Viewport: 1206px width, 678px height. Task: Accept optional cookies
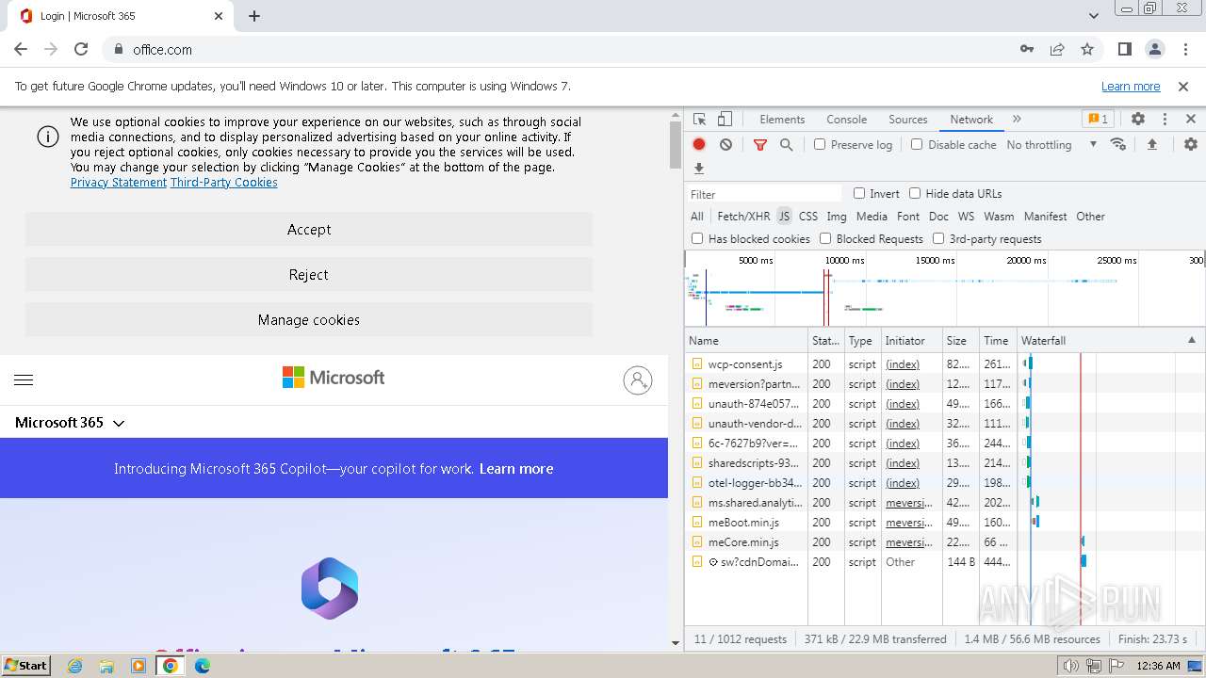coord(309,229)
